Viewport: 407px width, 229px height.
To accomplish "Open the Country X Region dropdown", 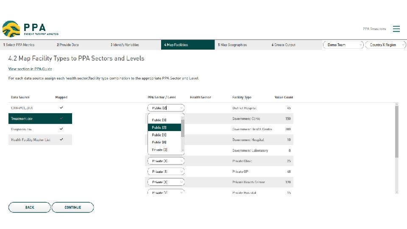I will [x=385, y=45].
